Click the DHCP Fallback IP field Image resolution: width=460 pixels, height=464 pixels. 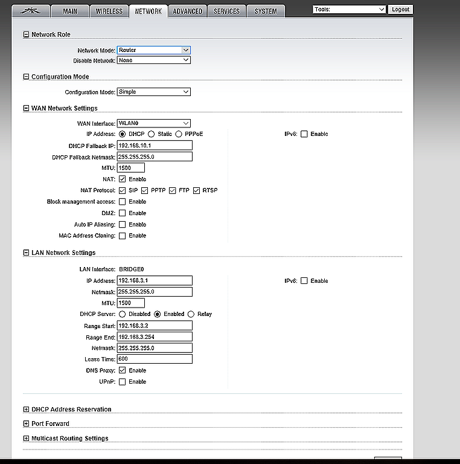click(x=155, y=146)
